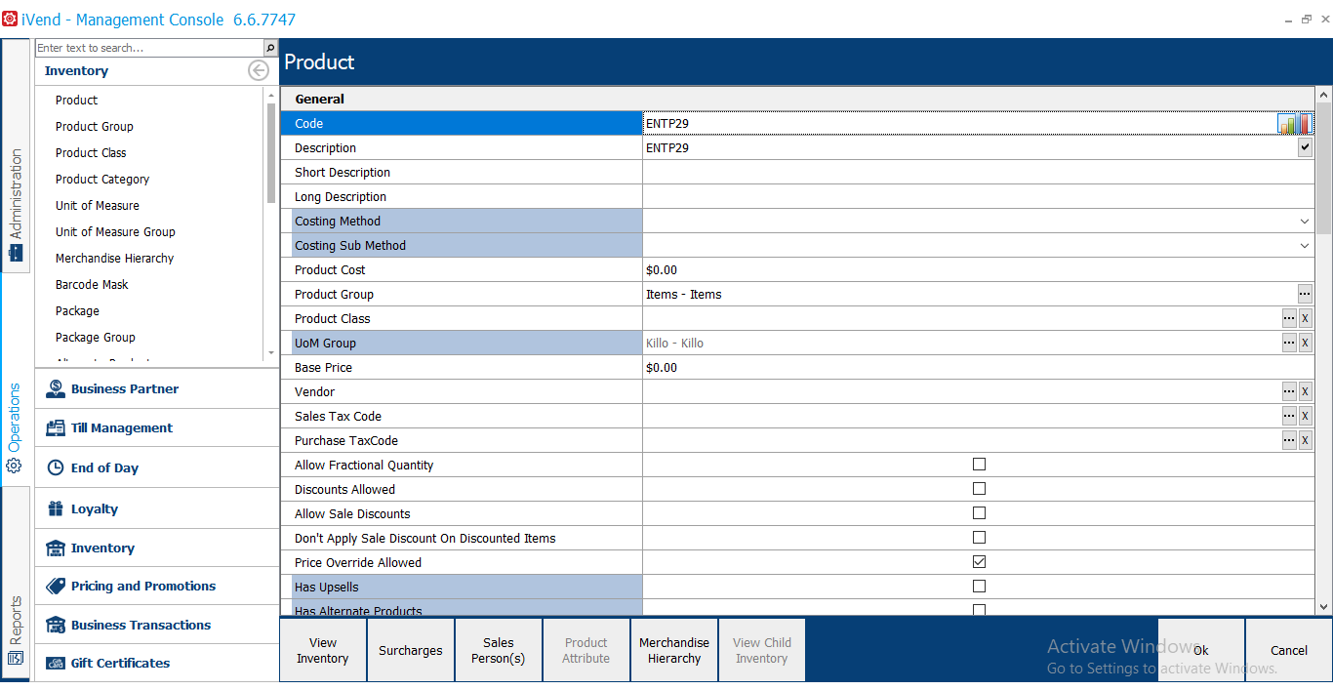Expand the Costing Method dropdown
This screenshot has height=690, width=1333.
coord(1305,222)
